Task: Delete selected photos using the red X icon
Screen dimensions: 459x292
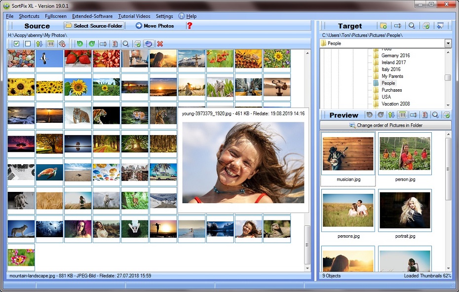Action: [160, 44]
